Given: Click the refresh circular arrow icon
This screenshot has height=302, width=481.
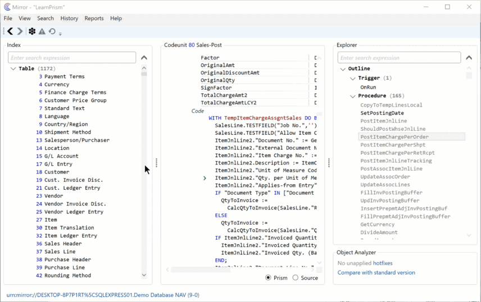Looking at the screenshot, I should pos(52,31).
